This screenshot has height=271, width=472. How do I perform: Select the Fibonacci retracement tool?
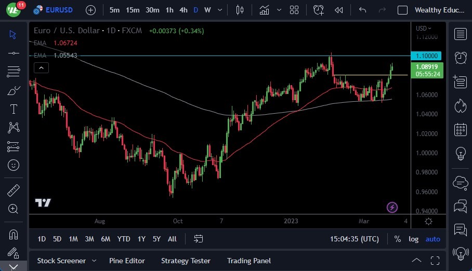(x=14, y=72)
